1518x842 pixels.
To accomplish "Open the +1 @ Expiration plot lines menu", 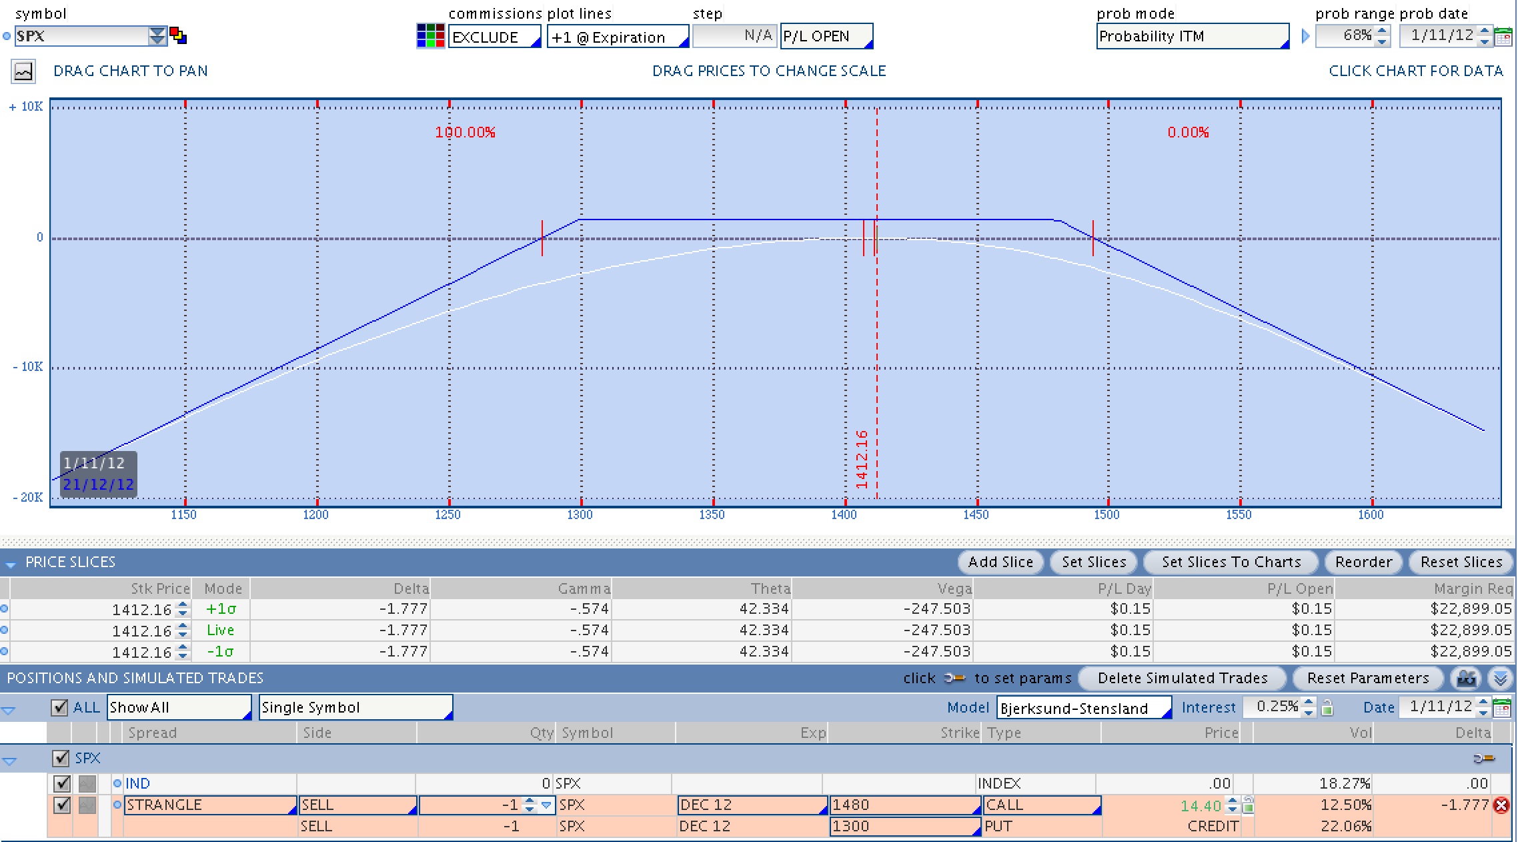I will 618,37.
